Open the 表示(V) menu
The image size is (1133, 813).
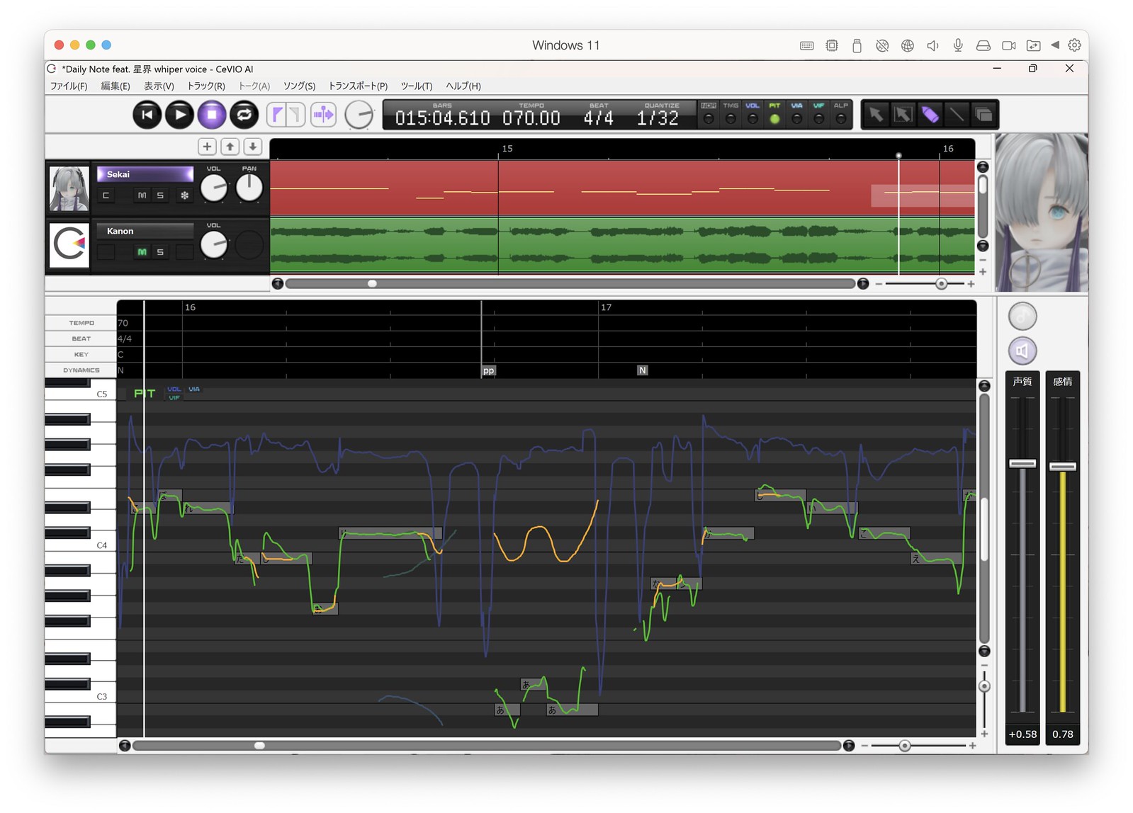click(x=159, y=86)
